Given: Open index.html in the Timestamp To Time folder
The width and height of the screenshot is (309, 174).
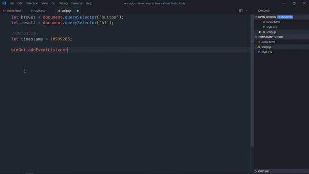Looking at the screenshot, I should point(268,42).
